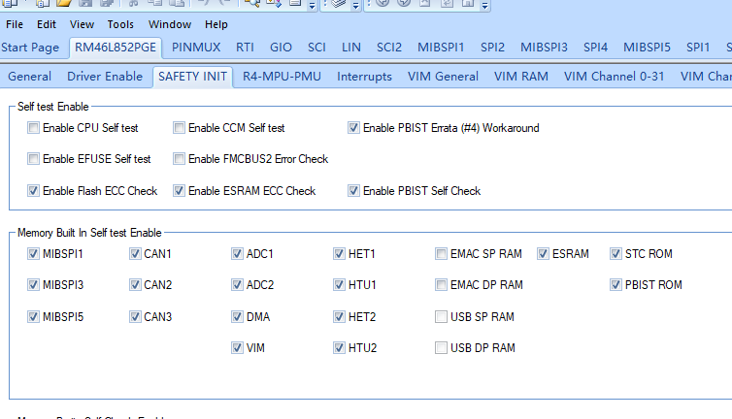732x419 pixels.
Task: Open the Window menu
Action: point(169,24)
